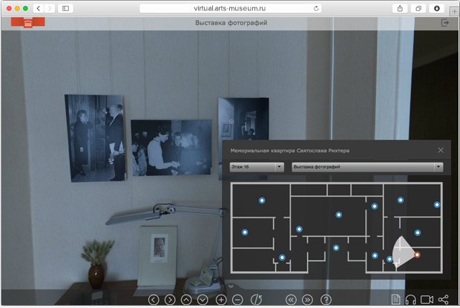Click the exit icon at top right of tour
Image resolution: width=460 pixels, height=308 pixels.
tap(445, 22)
